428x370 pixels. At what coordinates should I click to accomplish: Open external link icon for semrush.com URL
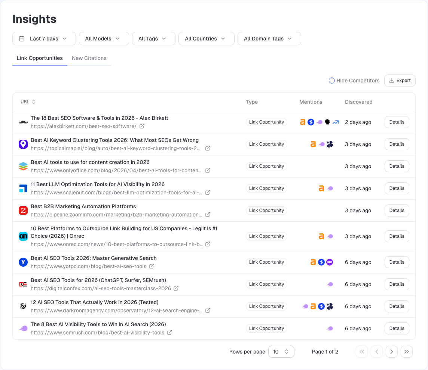click(x=169, y=333)
